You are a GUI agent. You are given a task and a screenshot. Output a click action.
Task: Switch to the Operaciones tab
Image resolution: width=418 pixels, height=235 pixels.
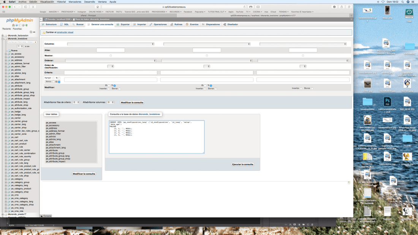click(x=158, y=24)
